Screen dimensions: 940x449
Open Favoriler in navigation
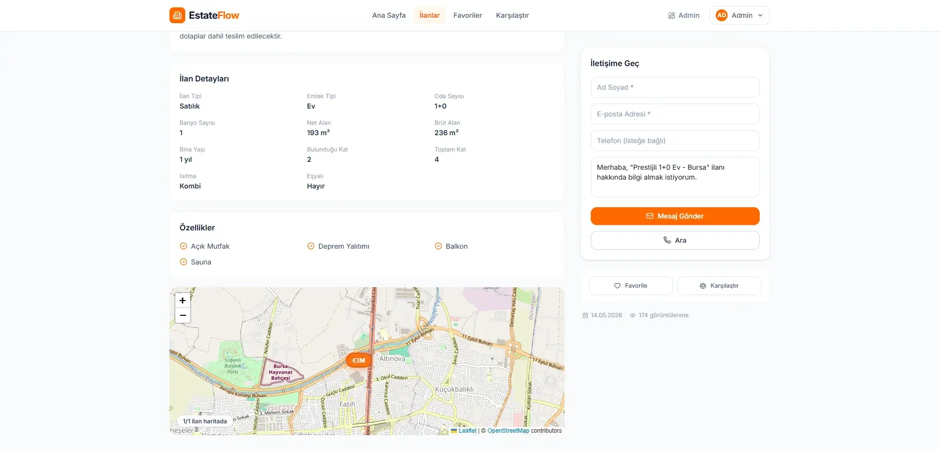pyautogui.click(x=468, y=15)
